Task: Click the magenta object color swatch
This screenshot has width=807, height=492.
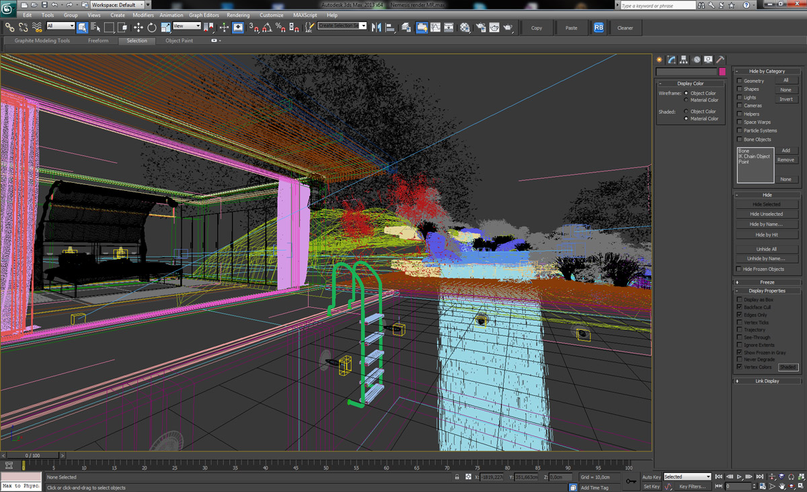Action: (722, 72)
